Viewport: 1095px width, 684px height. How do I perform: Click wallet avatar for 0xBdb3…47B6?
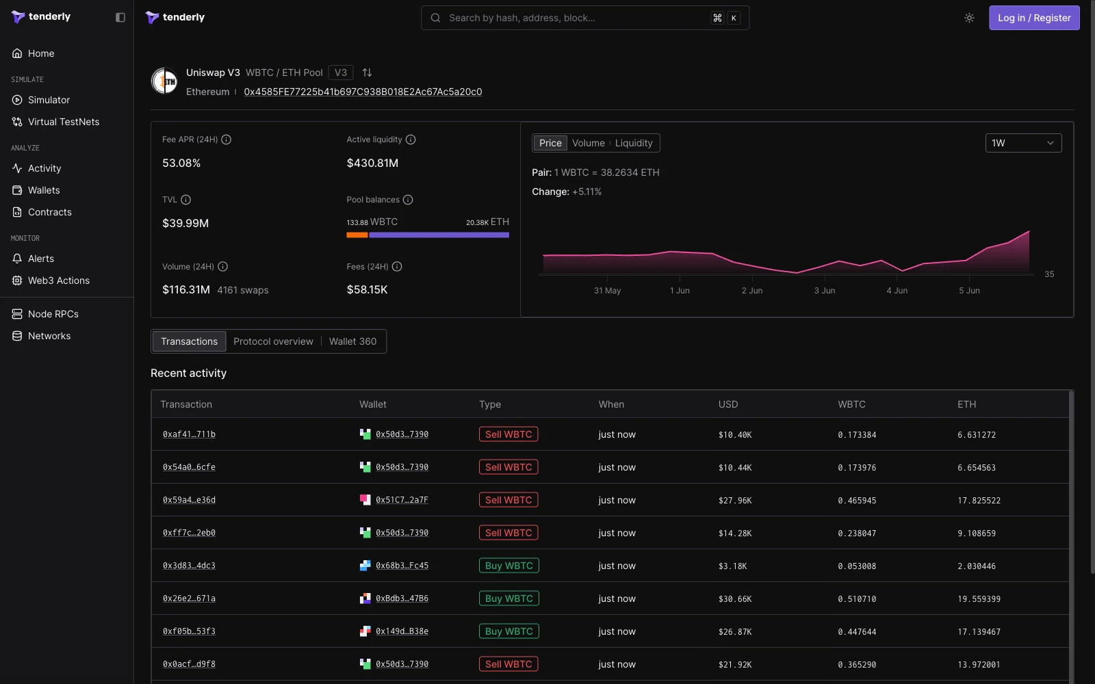pyautogui.click(x=365, y=598)
